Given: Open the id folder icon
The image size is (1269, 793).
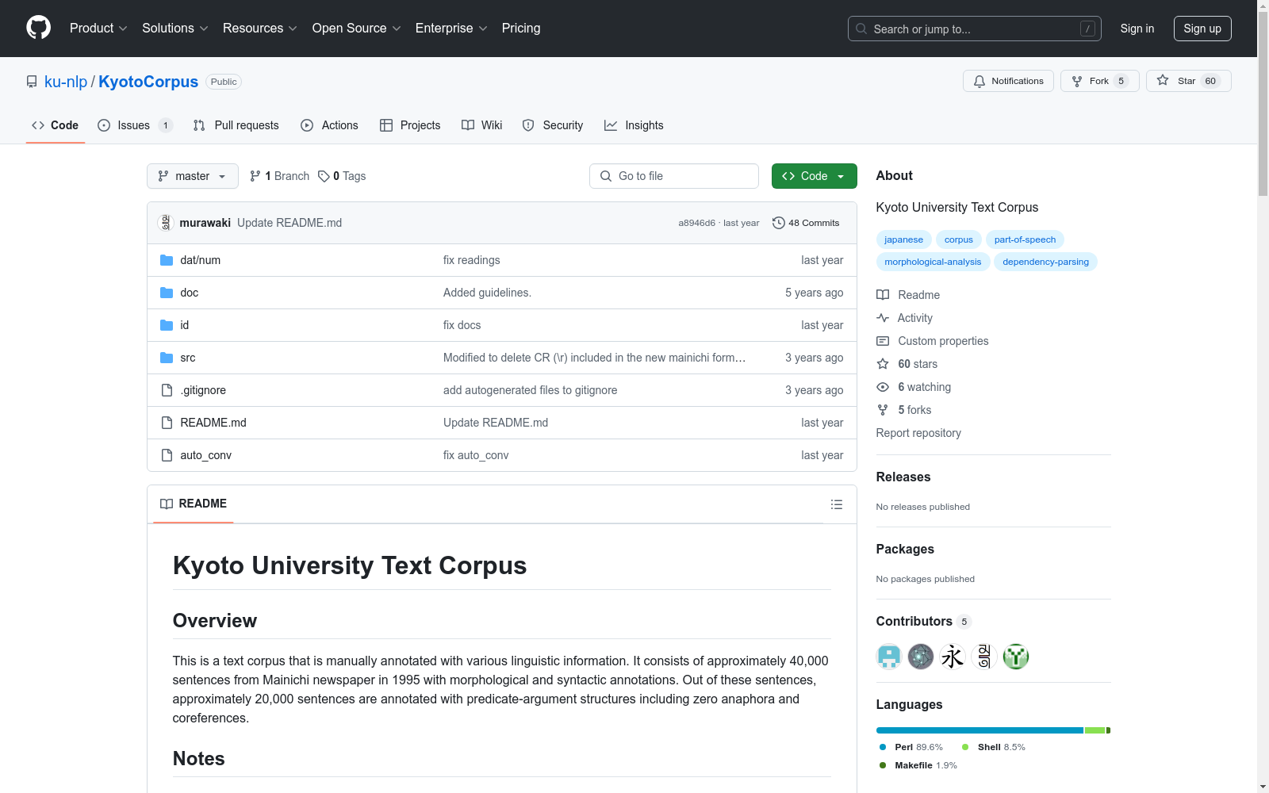Looking at the screenshot, I should click(x=167, y=325).
